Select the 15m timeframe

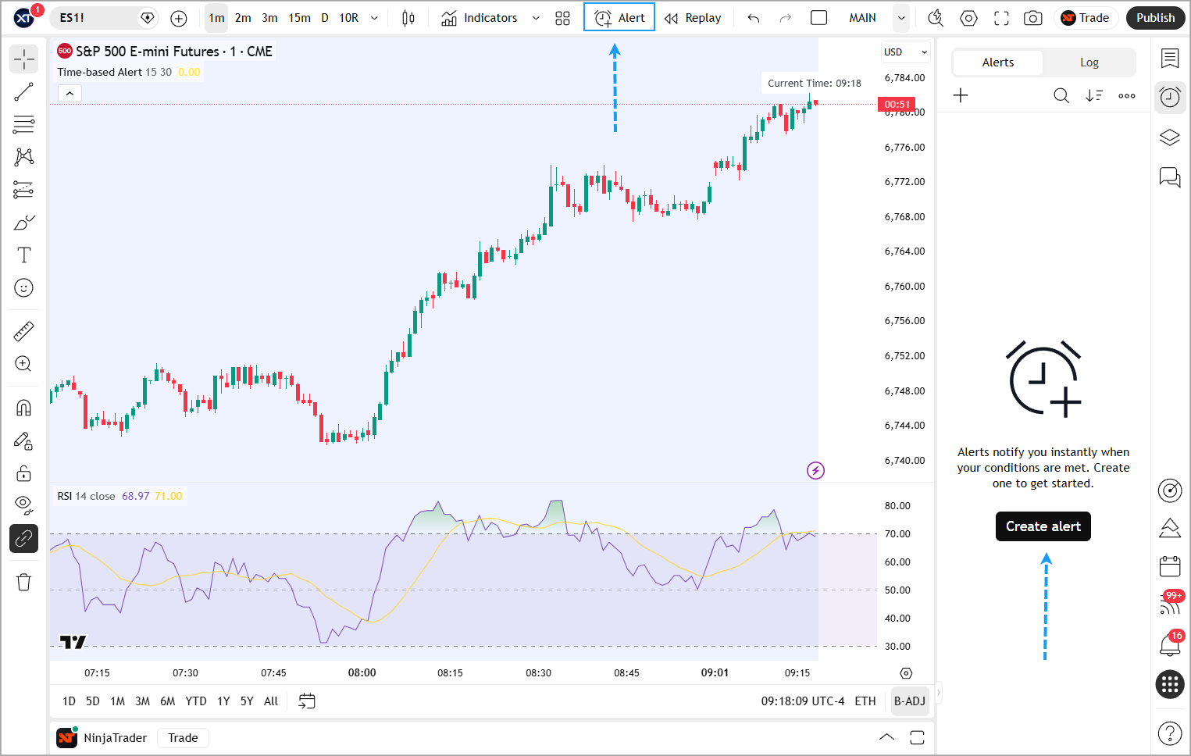click(x=299, y=18)
